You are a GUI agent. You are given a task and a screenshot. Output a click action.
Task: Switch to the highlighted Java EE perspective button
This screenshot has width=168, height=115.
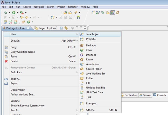[113, 12]
